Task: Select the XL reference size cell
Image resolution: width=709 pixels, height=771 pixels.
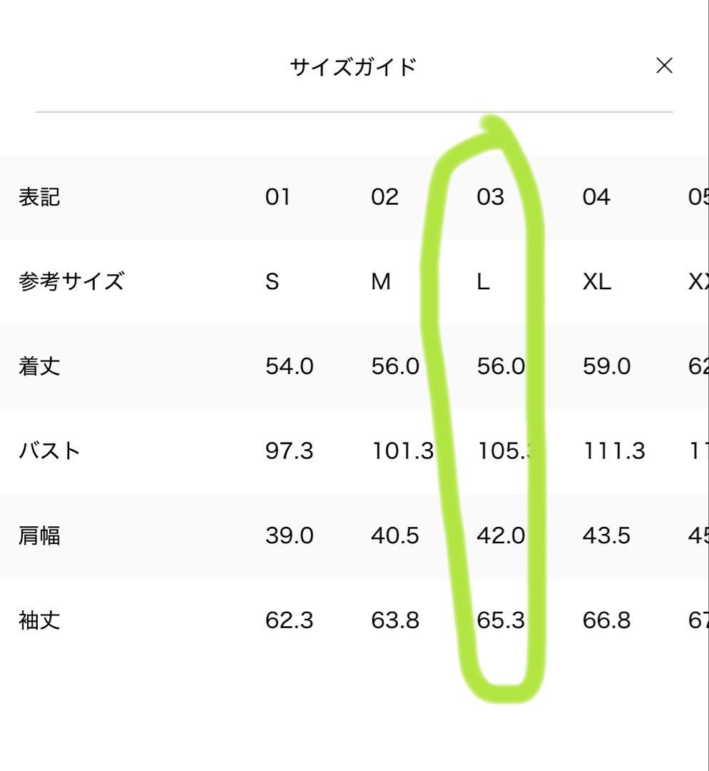Action: [596, 282]
